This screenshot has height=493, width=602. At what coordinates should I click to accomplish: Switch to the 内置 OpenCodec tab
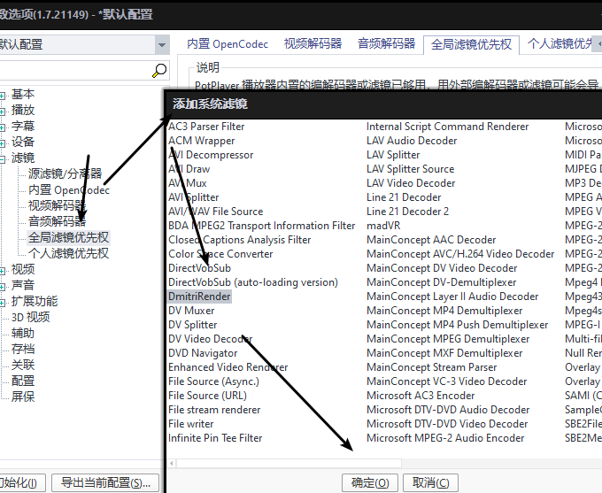228,44
